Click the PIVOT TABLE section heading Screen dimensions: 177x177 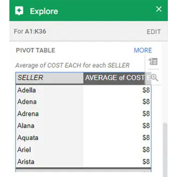[35, 50]
